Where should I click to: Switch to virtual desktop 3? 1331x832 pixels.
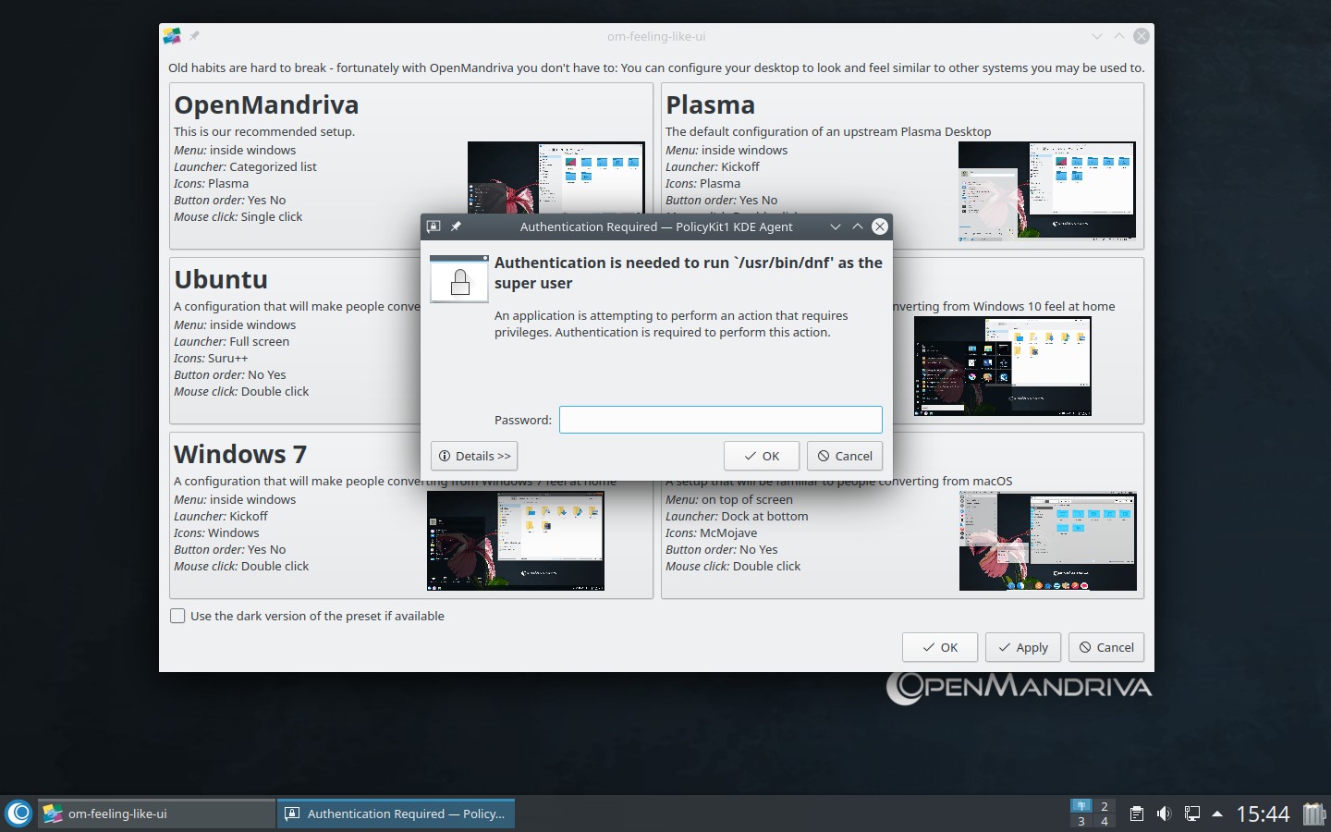(x=1081, y=821)
